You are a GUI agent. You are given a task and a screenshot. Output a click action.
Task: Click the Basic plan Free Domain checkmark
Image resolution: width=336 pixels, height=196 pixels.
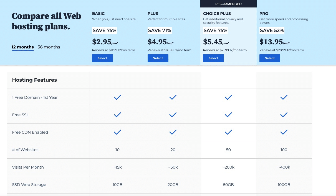(117, 97)
